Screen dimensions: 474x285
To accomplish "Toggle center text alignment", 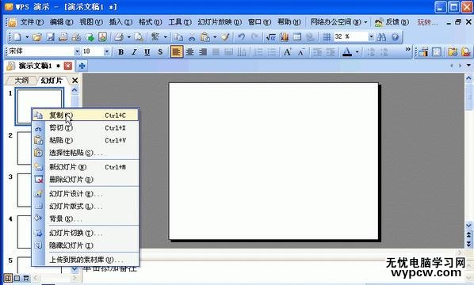I will 190,52.
